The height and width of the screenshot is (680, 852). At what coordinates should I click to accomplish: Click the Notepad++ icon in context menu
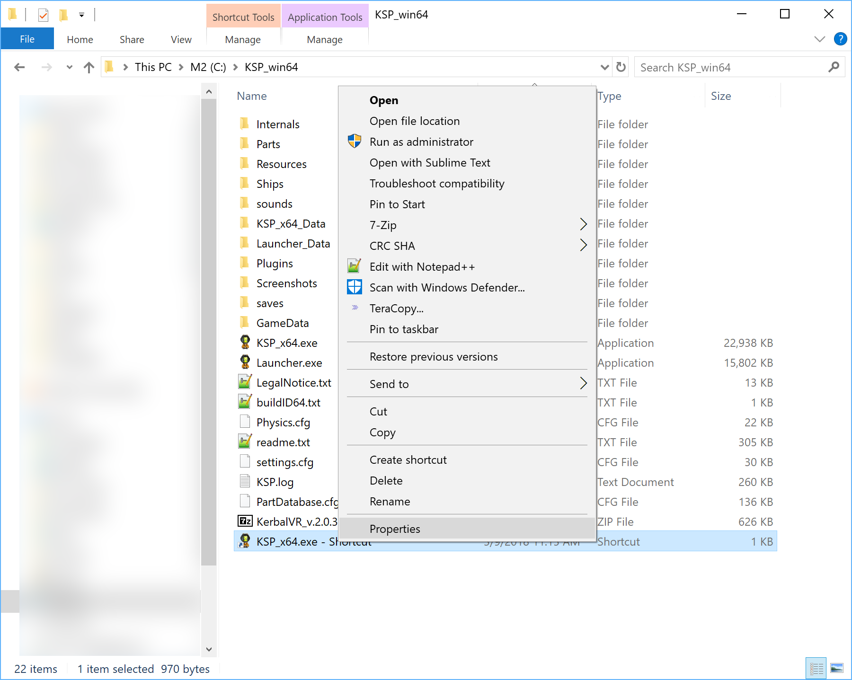click(x=355, y=266)
